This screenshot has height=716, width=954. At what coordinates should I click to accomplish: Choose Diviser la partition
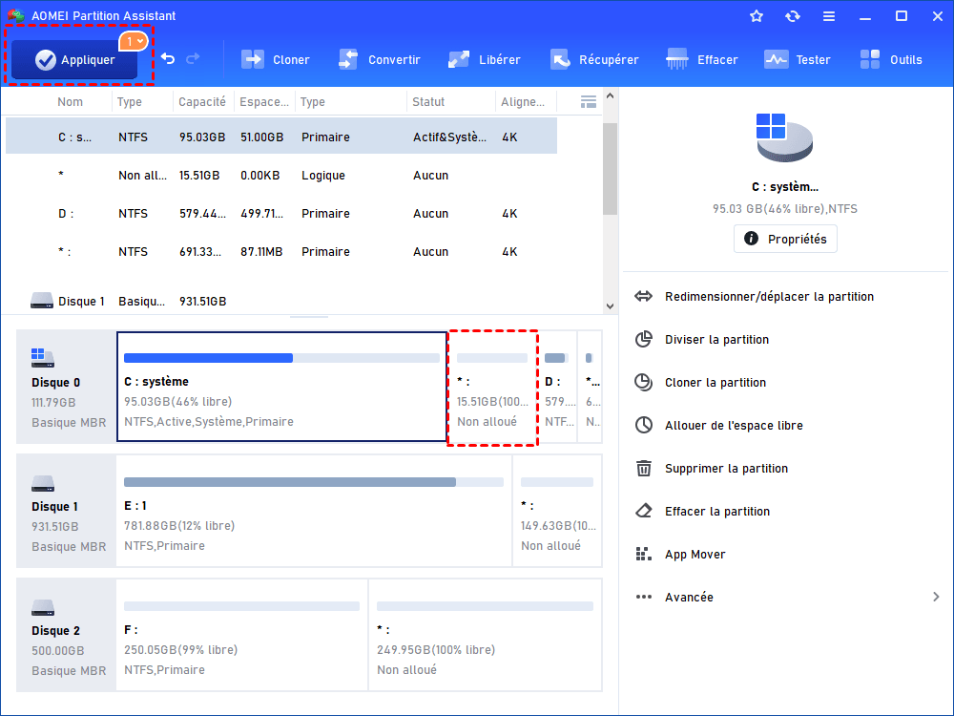[x=701, y=340]
